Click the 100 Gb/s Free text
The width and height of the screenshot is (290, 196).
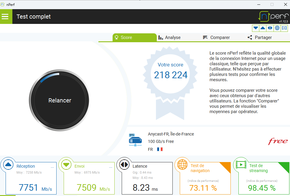(x=161, y=141)
